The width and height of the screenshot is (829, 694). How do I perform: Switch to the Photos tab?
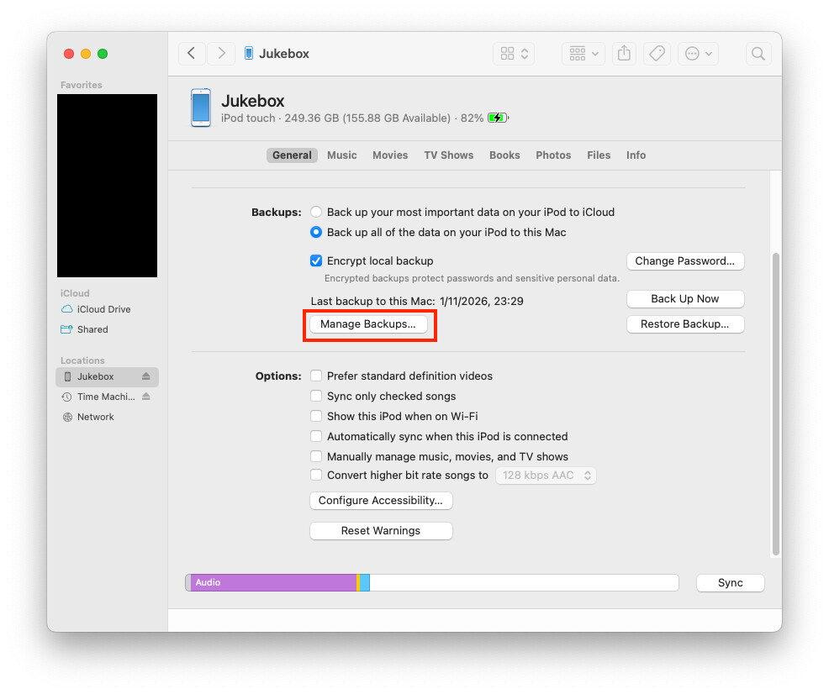point(553,155)
